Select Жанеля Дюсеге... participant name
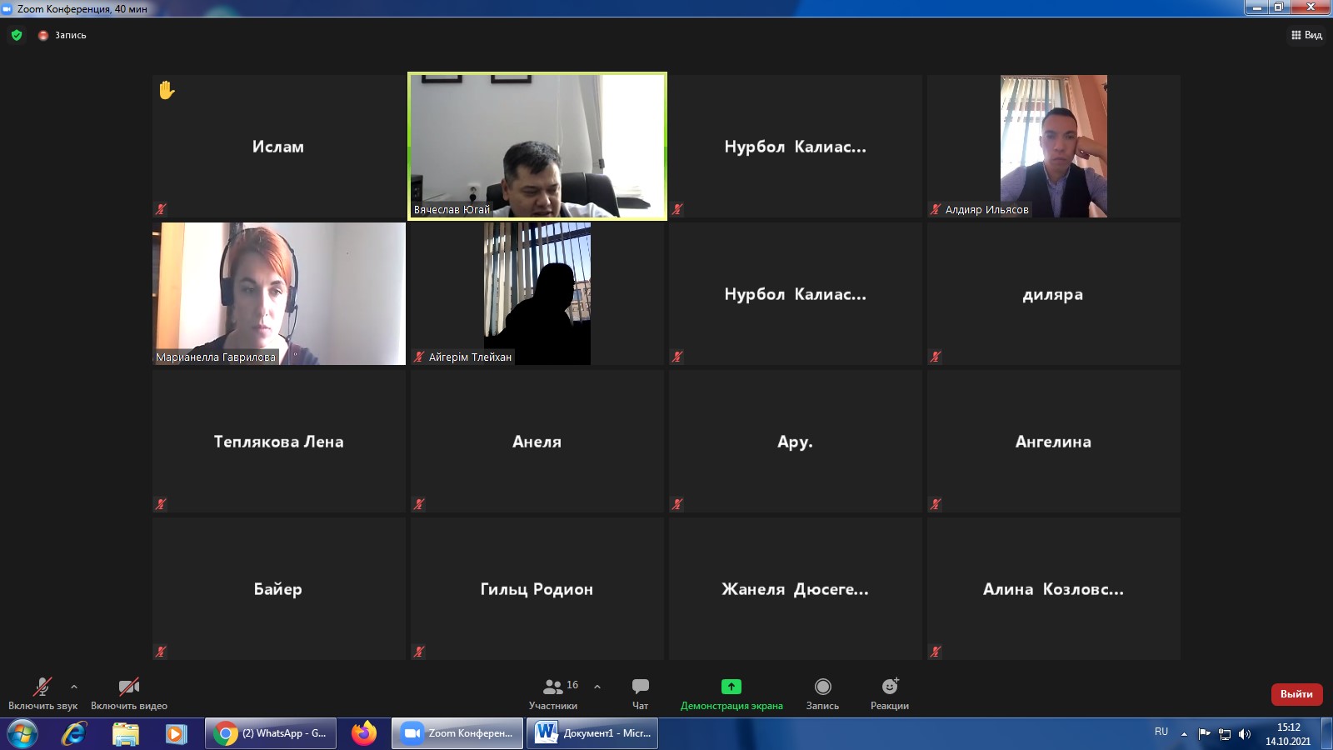The width and height of the screenshot is (1333, 750). coord(795,589)
